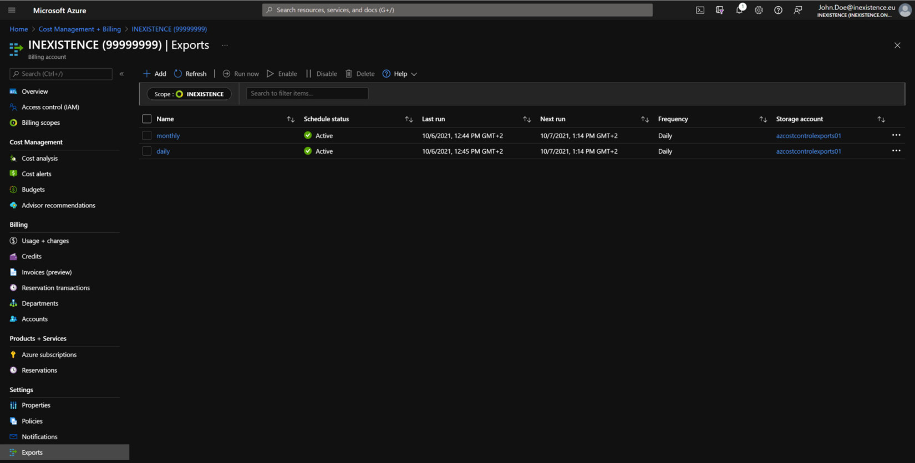Go to Home breadcrumb
The width and height of the screenshot is (915, 463).
[x=19, y=29]
